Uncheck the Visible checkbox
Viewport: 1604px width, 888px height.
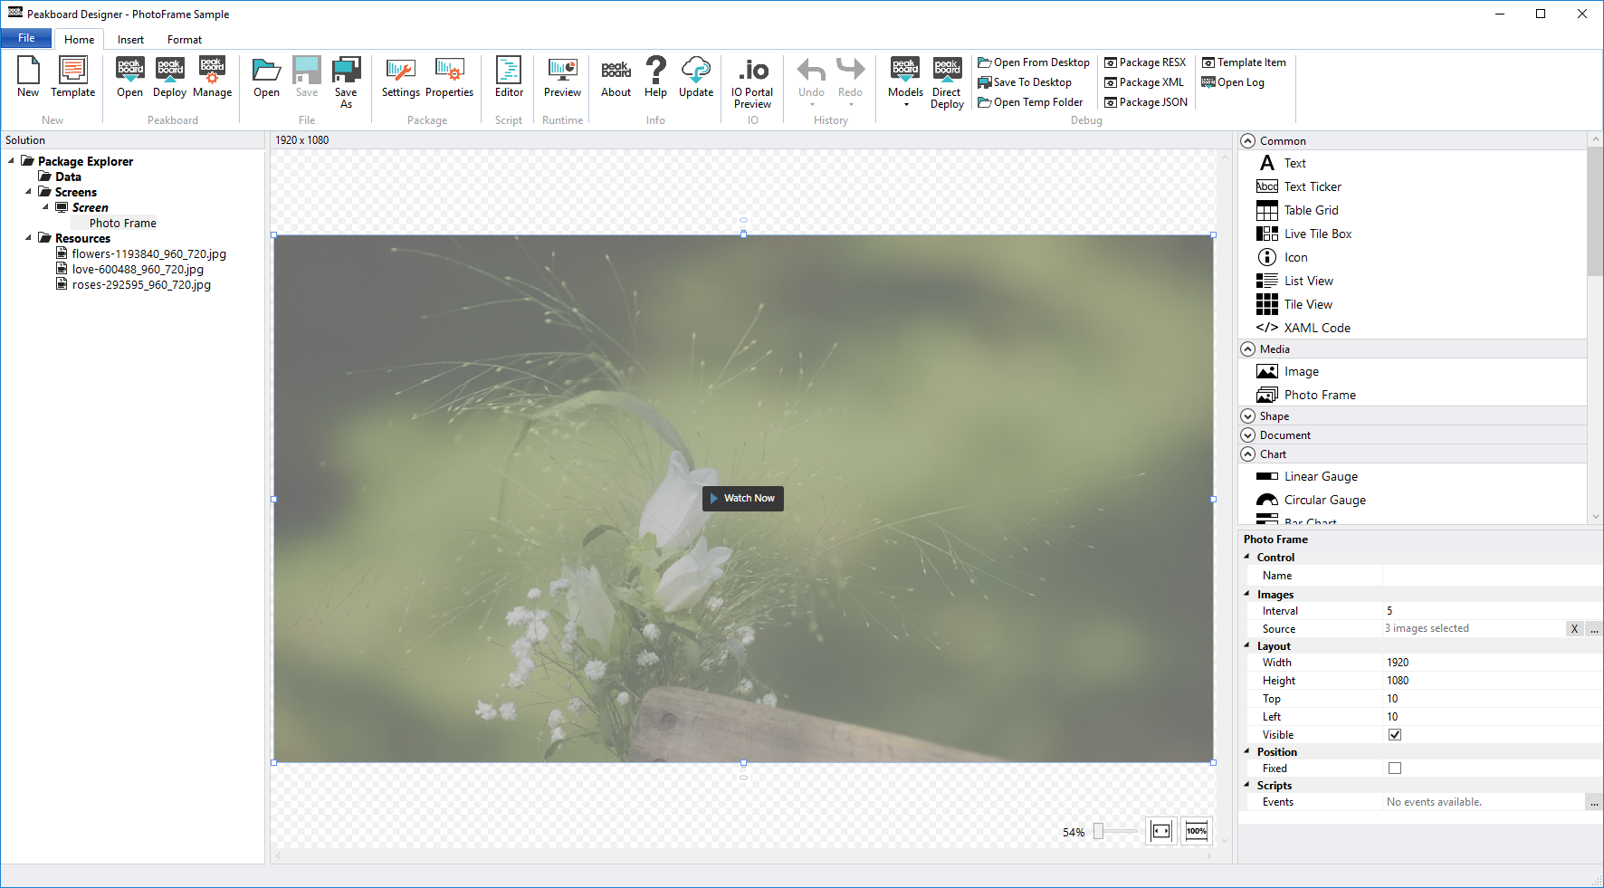tap(1395, 735)
